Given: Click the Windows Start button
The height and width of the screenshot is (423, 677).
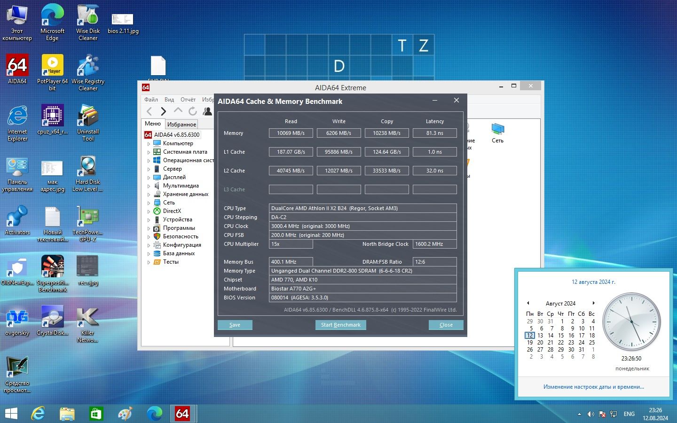Looking at the screenshot, I should [10, 414].
